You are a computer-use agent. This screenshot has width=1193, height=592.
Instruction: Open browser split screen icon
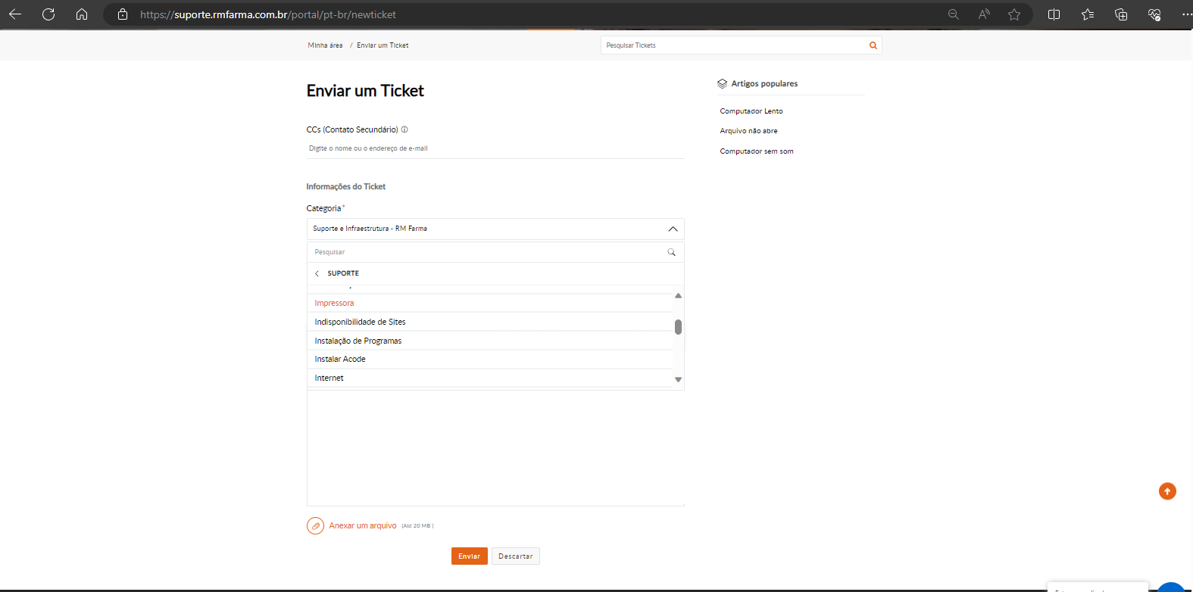[1054, 14]
